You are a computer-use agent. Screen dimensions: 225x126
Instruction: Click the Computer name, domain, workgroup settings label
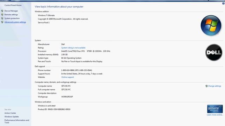pos(56,82)
